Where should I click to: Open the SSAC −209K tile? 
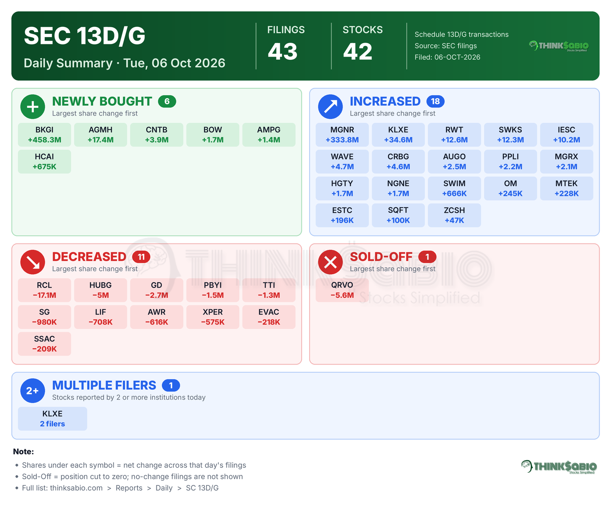[x=44, y=344]
